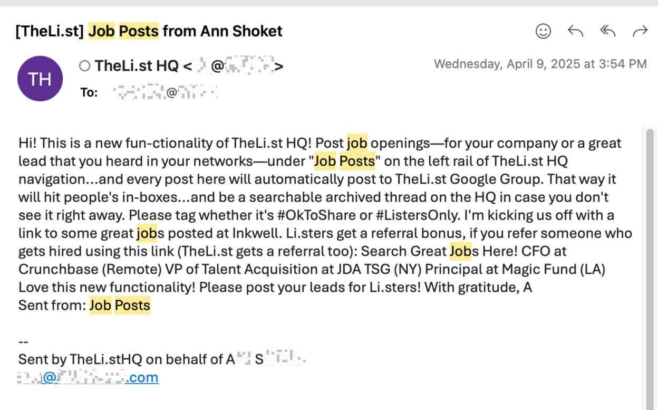The image size is (658, 410).
Task: Click highlighted Job Posts after Sent from:
Action: [x=120, y=305]
